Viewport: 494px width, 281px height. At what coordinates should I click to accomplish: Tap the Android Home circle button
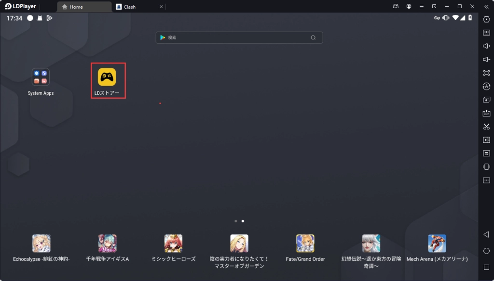[x=486, y=251]
